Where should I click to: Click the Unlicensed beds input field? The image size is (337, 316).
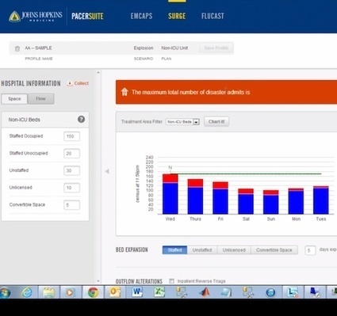(71, 188)
